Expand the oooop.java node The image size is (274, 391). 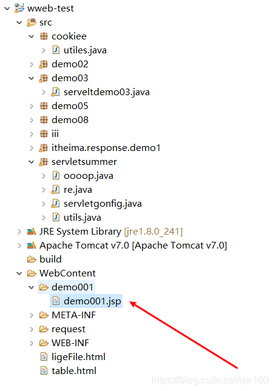(44, 176)
